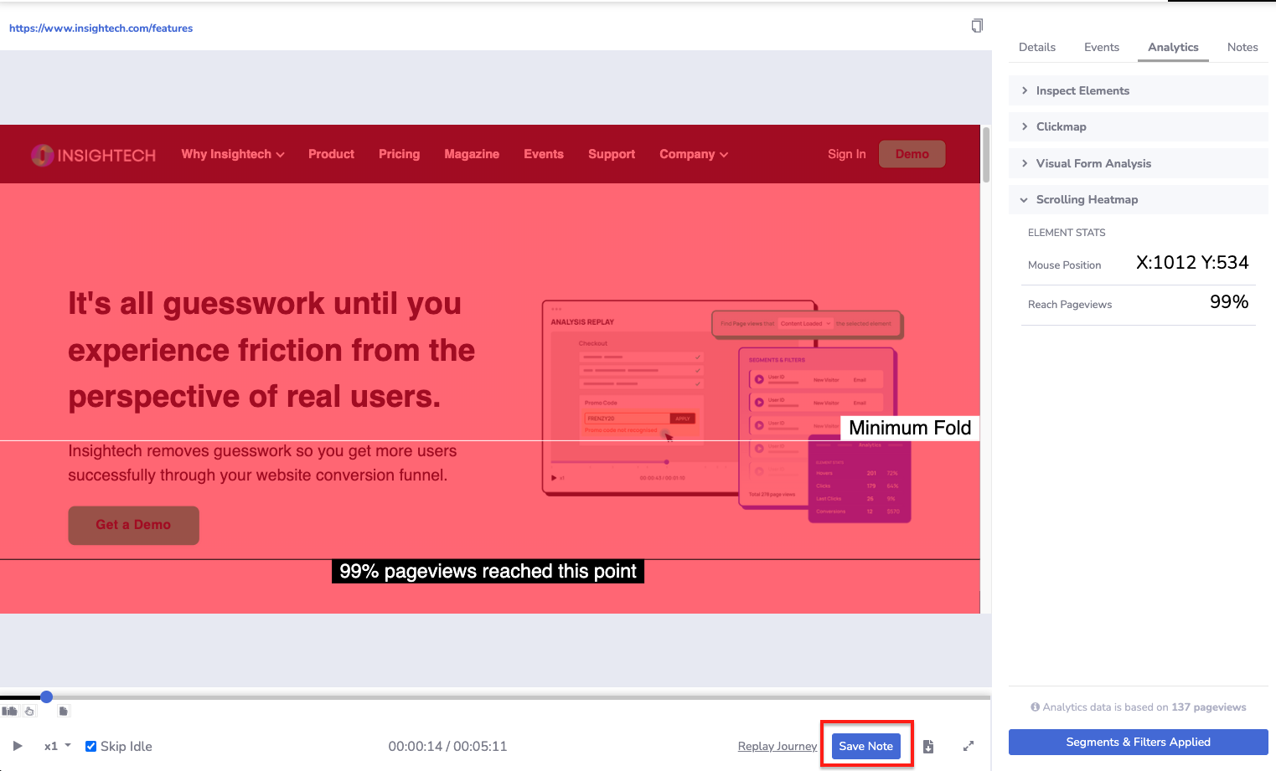Viewport: 1276px width, 771px height.
Task: Expand the Clickmap section
Action: click(x=1138, y=126)
